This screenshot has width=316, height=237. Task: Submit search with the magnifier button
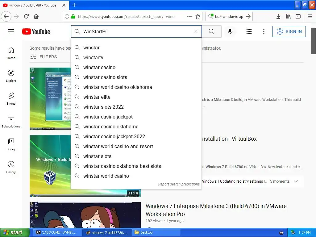pos(212,31)
